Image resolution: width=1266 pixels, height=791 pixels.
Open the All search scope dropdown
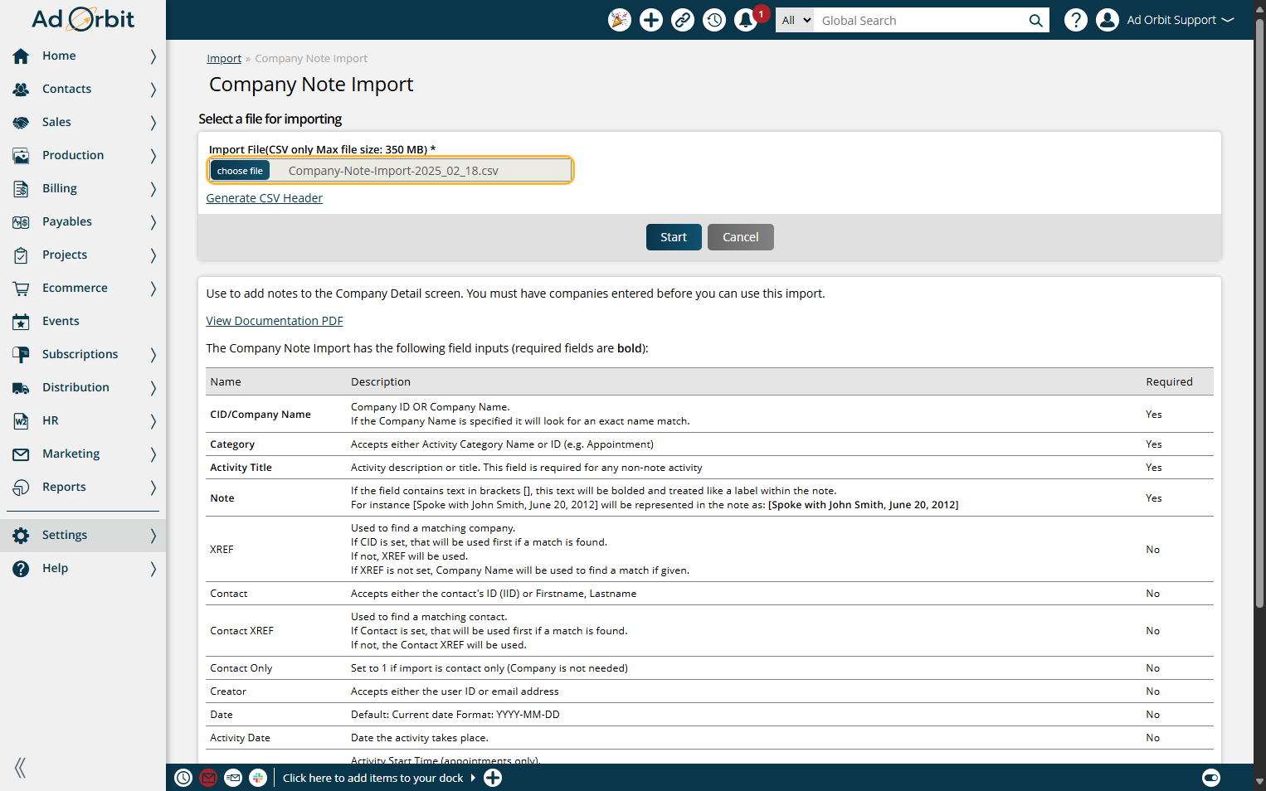coord(795,21)
